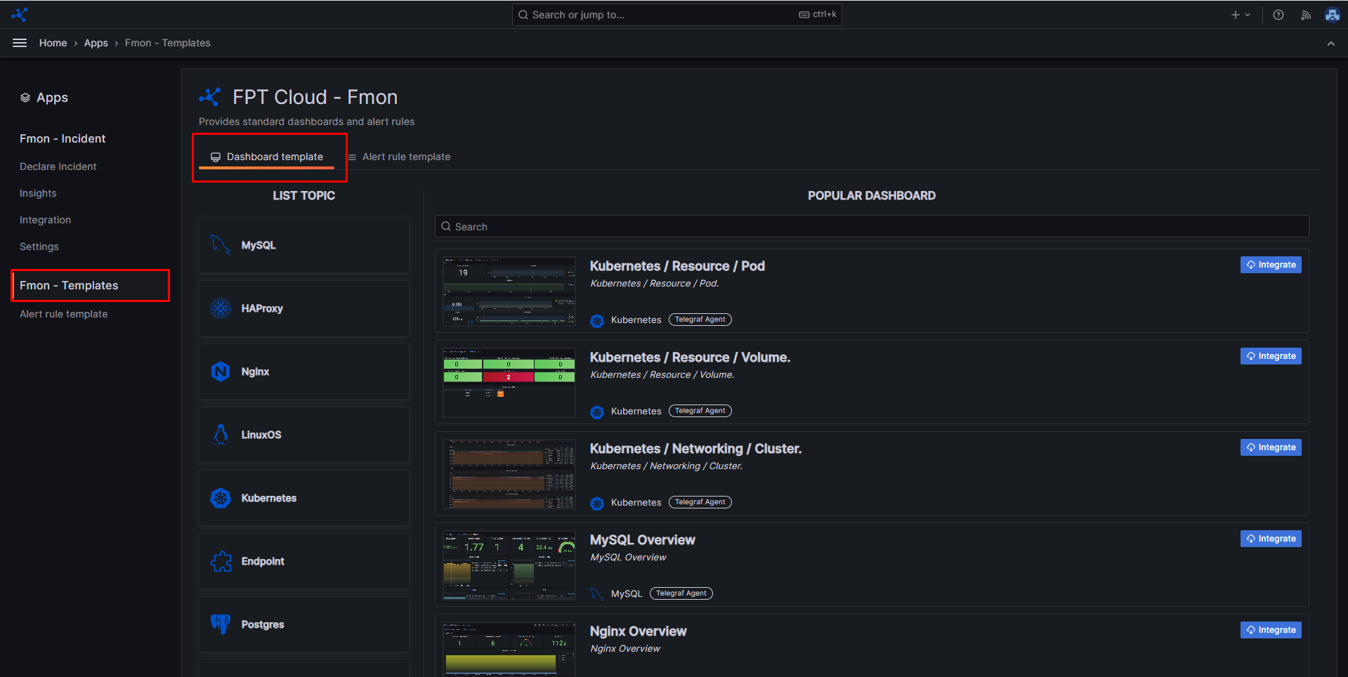This screenshot has height=677, width=1348.
Task: Integrate the MySQL Overview dashboard
Action: click(x=1270, y=539)
